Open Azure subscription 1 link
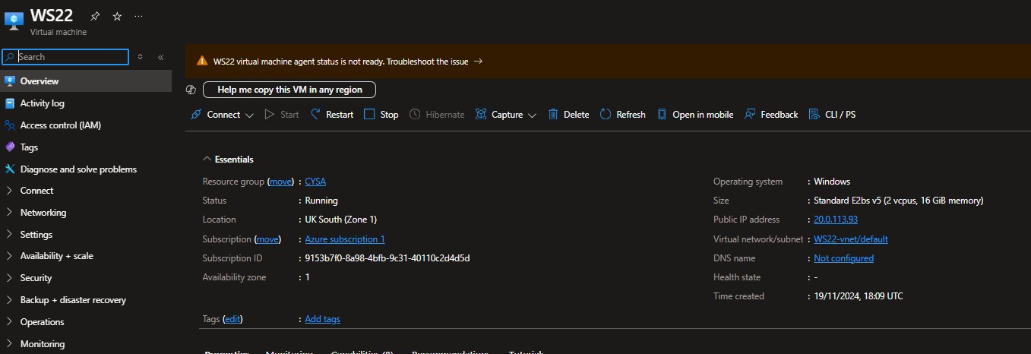The image size is (1031, 354). 345,239
